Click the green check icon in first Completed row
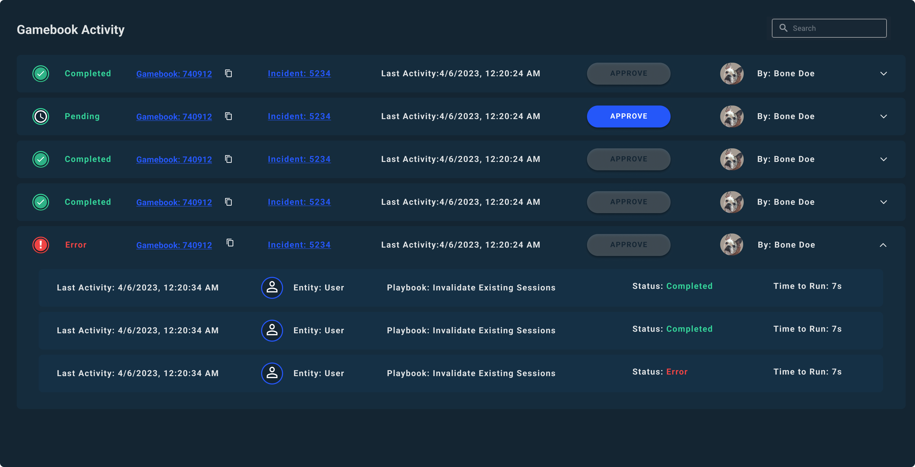This screenshot has height=467, width=915. coord(41,74)
